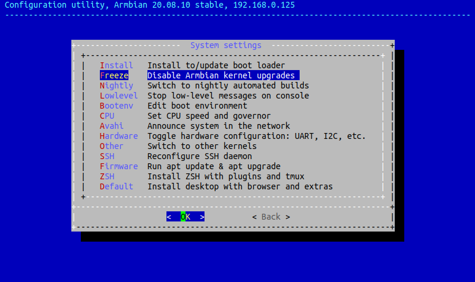Click 'Announce system in the network' text

point(218,126)
